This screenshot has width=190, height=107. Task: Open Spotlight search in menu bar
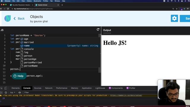[175, 1]
